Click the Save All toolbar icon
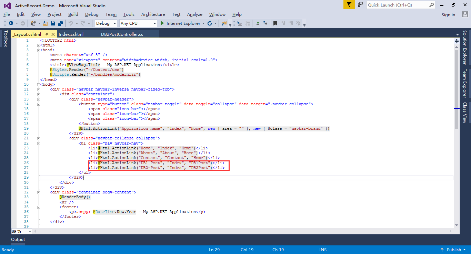Viewport: 471px width, 254px height. [x=60, y=23]
